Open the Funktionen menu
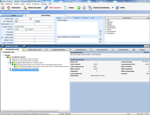 pos(36,4)
